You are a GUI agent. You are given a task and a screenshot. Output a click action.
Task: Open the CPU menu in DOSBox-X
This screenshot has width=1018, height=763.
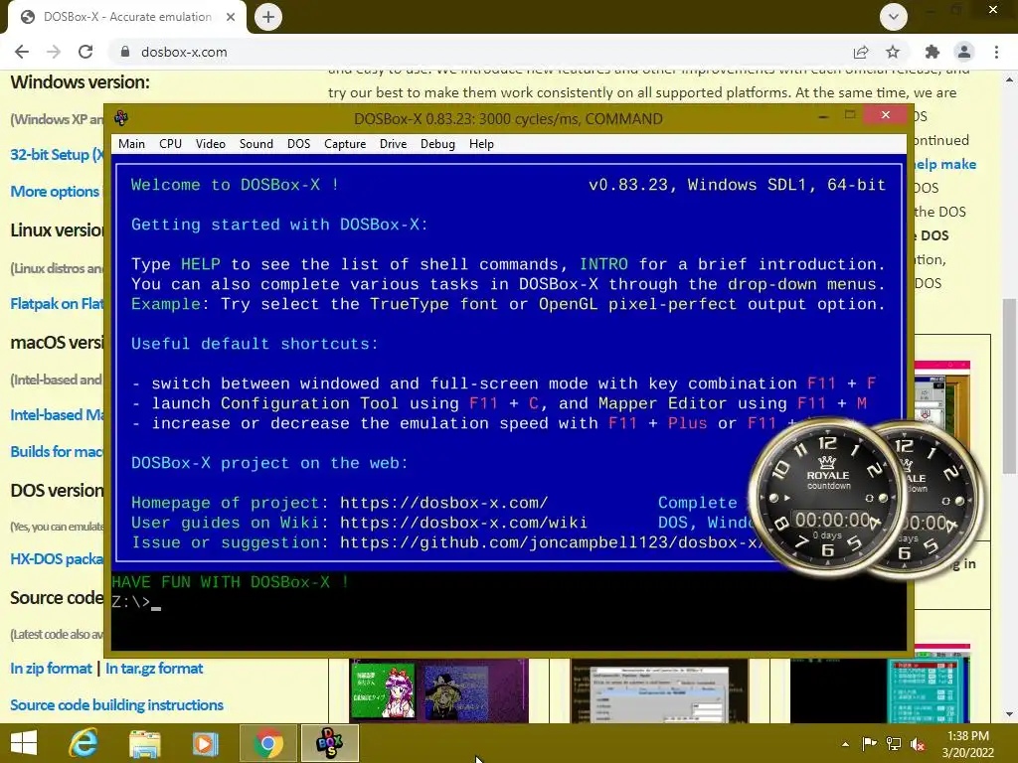point(170,144)
